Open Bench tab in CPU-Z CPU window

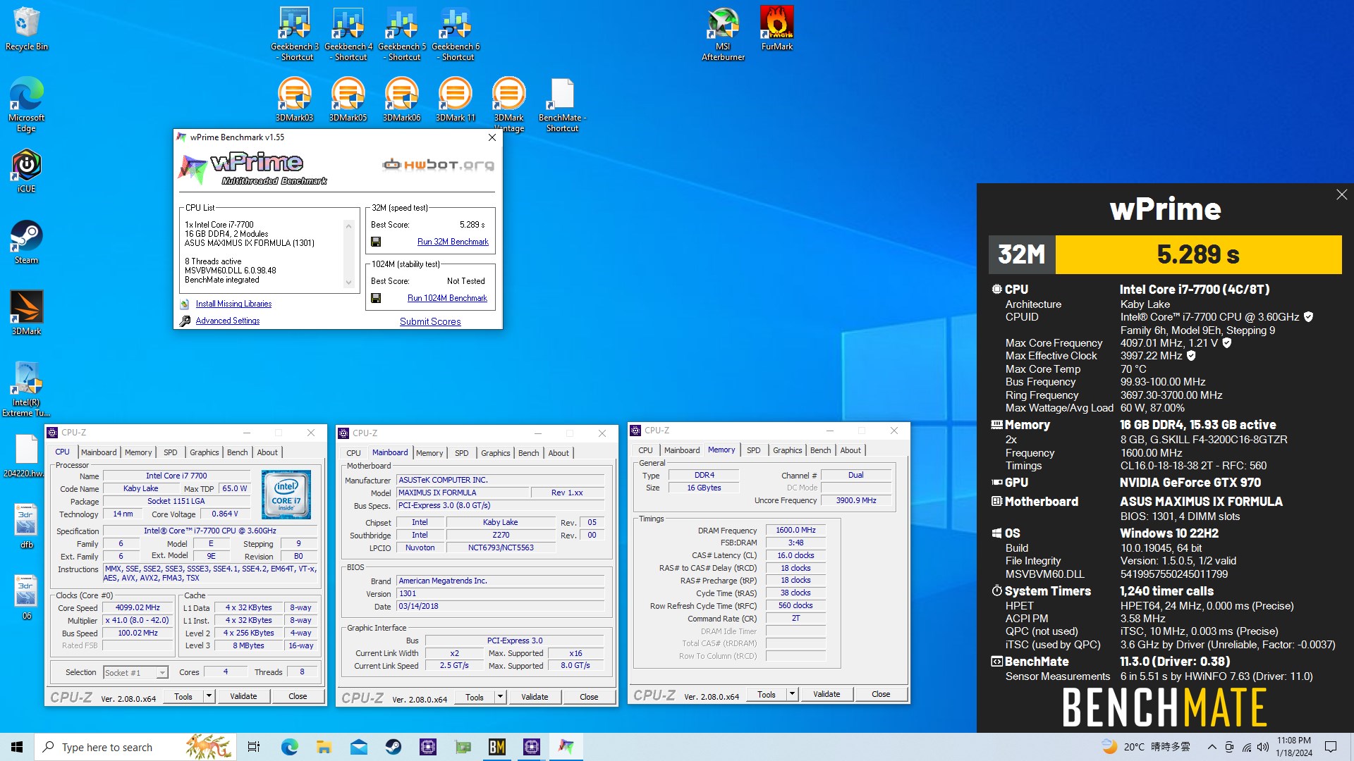pyautogui.click(x=237, y=452)
